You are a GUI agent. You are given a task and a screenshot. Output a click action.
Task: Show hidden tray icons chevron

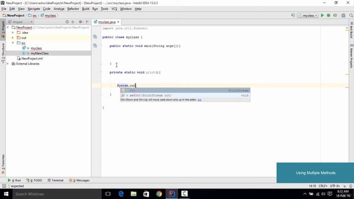305,194
